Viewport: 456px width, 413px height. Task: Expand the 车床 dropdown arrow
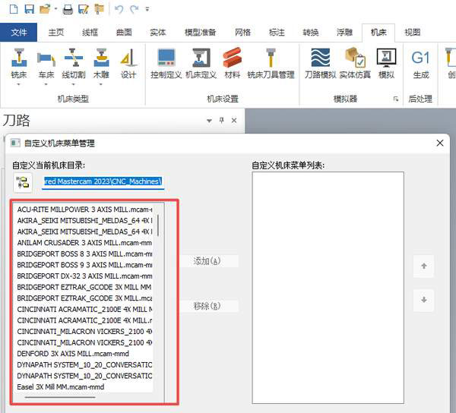(x=46, y=84)
